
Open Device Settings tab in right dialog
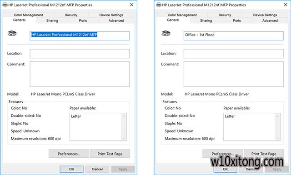(x=265, y=15)
